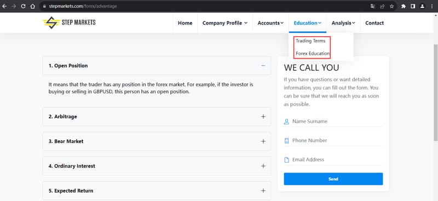
Task: Click the phone icon beside Phone Number
Action: click(286, 141)
